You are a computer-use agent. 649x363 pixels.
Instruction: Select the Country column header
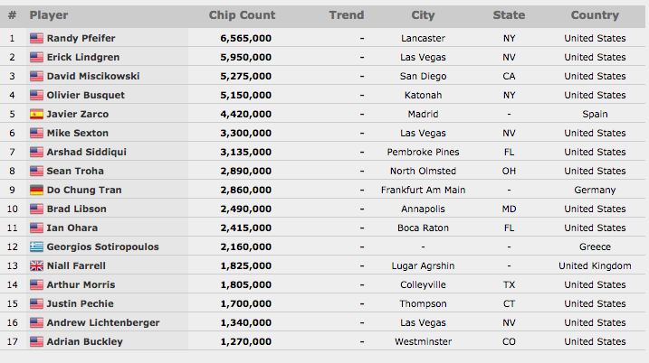coord(595,15)
